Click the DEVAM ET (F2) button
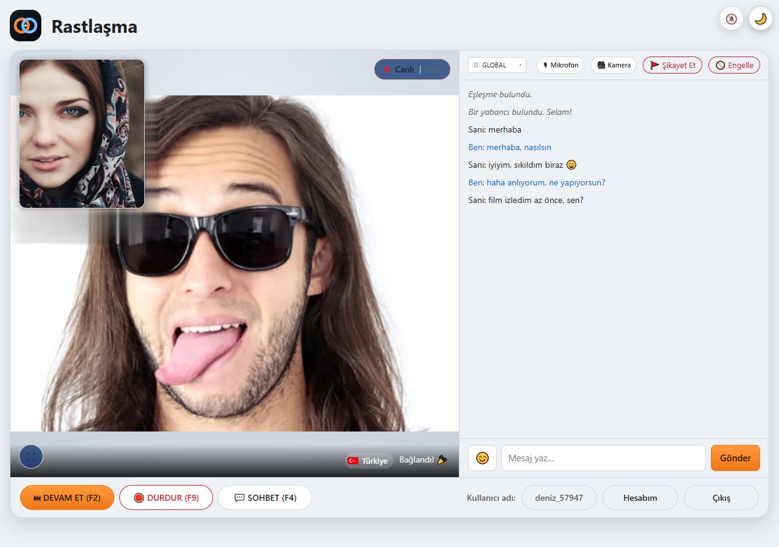779x547 pixels. (67, 498)
